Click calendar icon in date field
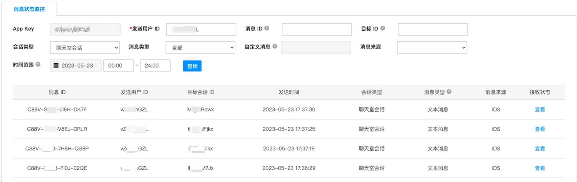The image size is (577, 182). [x=56, y=65]
